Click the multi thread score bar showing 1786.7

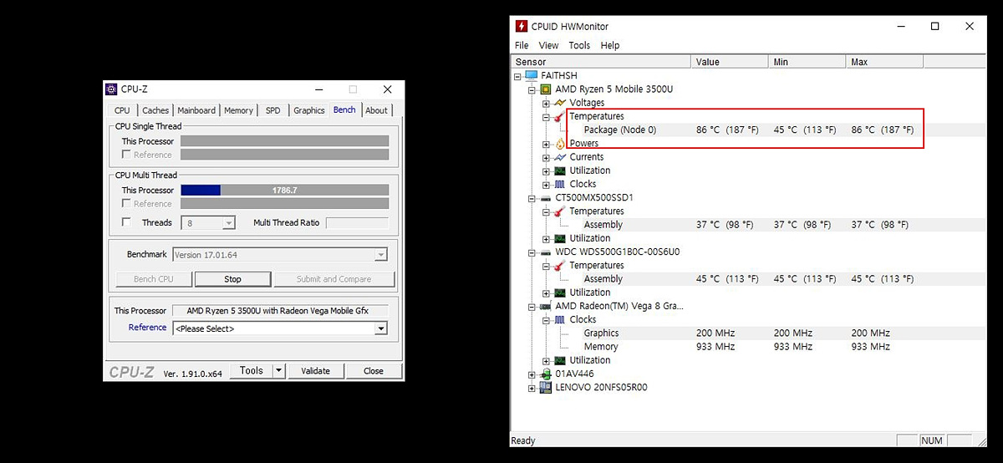pyautogui.click(x=285, y=191)
